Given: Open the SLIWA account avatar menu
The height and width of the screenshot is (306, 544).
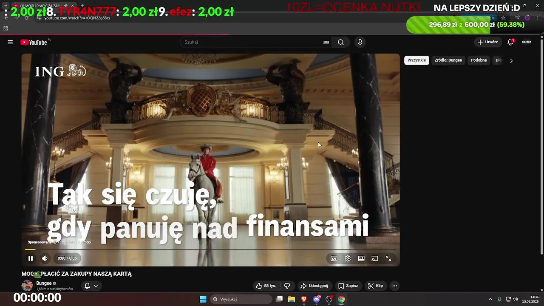Looking at the screenshot, I should pyautogui.click(x=527, y=42).
